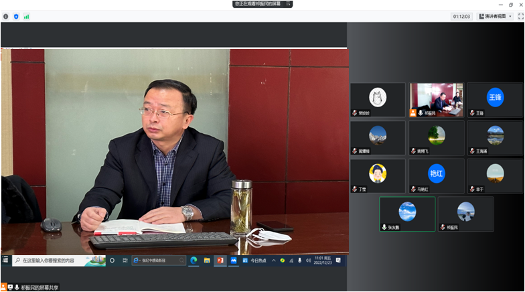
Task: Check the green network signal icon
Action: coord(27,16)
